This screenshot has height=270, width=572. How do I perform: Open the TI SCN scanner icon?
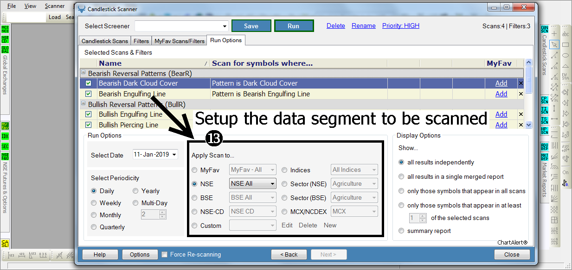545,110
